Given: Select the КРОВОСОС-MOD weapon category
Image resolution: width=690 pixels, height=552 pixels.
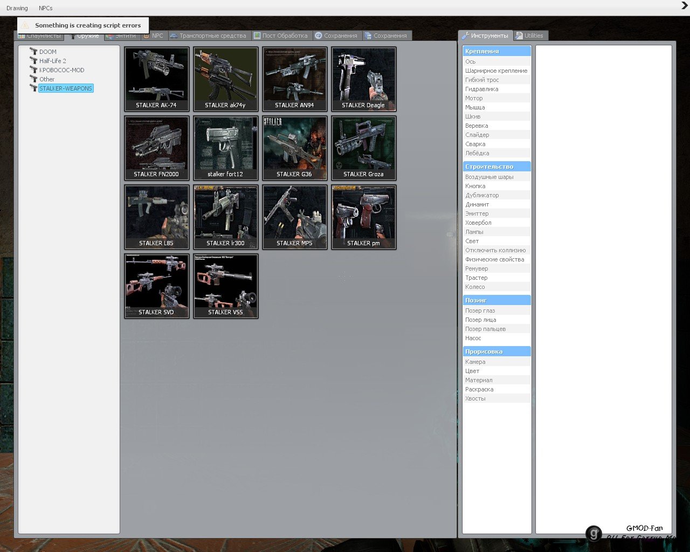Looking at the screenshot, I should pyautogui.click(x=61, y=70).
